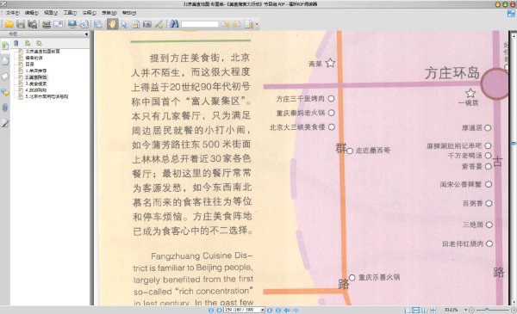The width and height of the screenshot is (517, 314).
Task: Open the 编辑 menu
Action: 32,13
